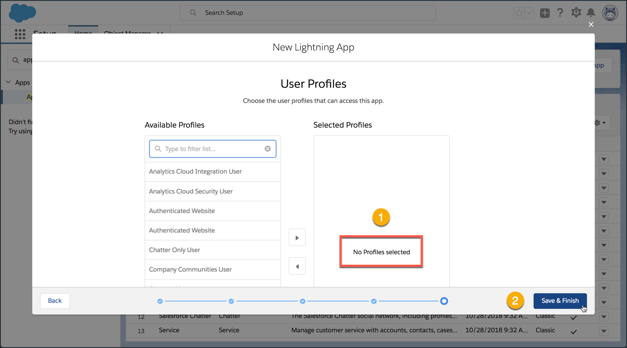Click the fourth wizard progress step

374,301
